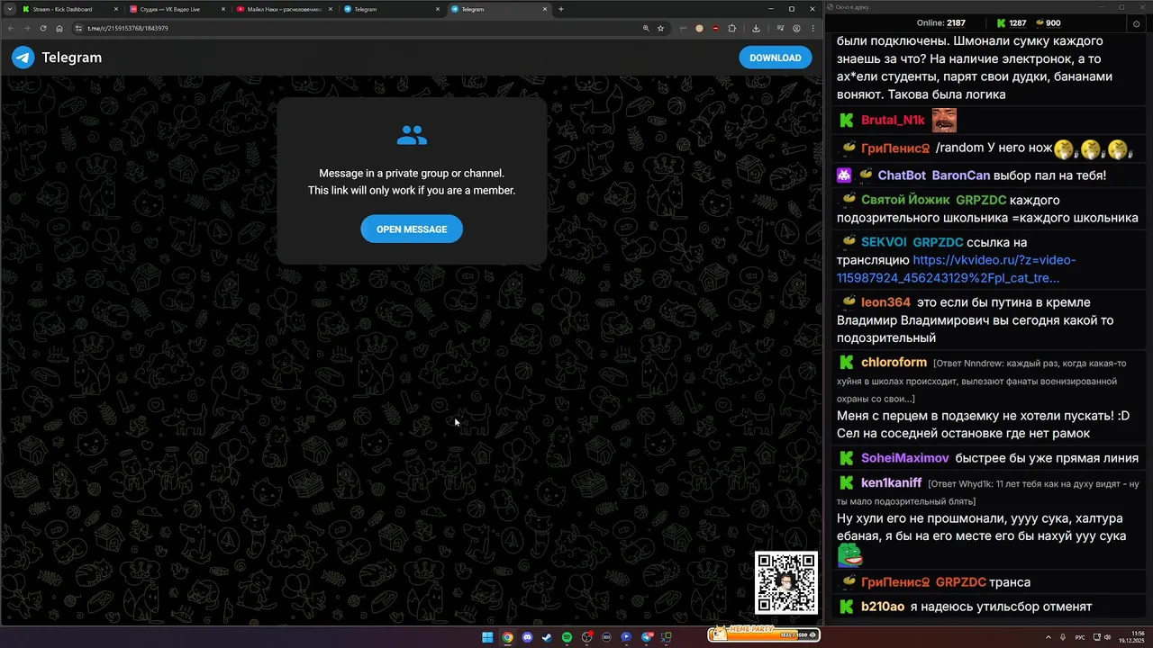
Task: Open the browser profile avatar
Action: [796, 28]
